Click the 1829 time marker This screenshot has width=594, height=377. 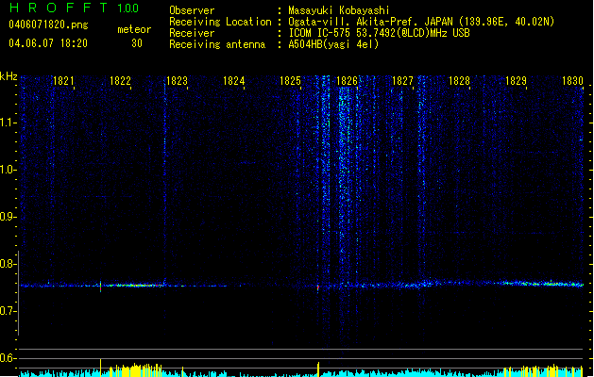tap(516, 81)
